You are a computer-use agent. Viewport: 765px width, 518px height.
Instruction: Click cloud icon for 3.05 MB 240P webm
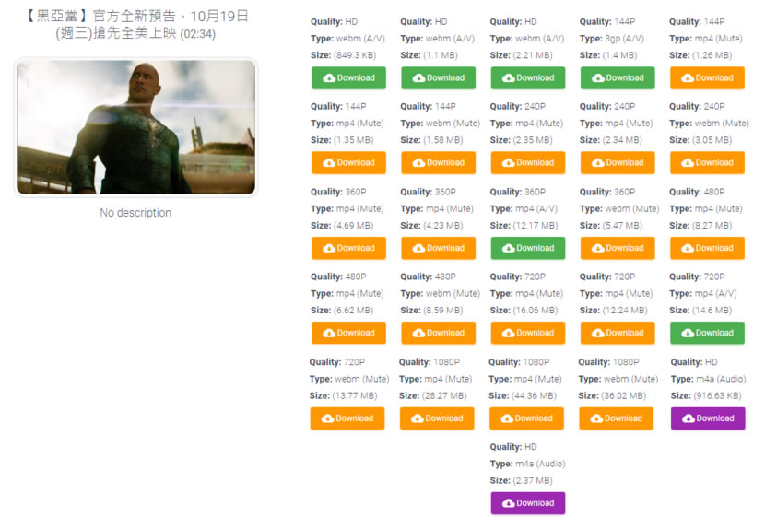tap(688, 163)
